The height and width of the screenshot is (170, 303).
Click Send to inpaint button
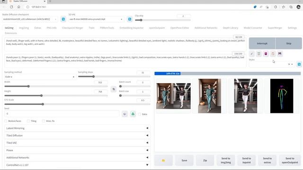[x=247, y=161]
